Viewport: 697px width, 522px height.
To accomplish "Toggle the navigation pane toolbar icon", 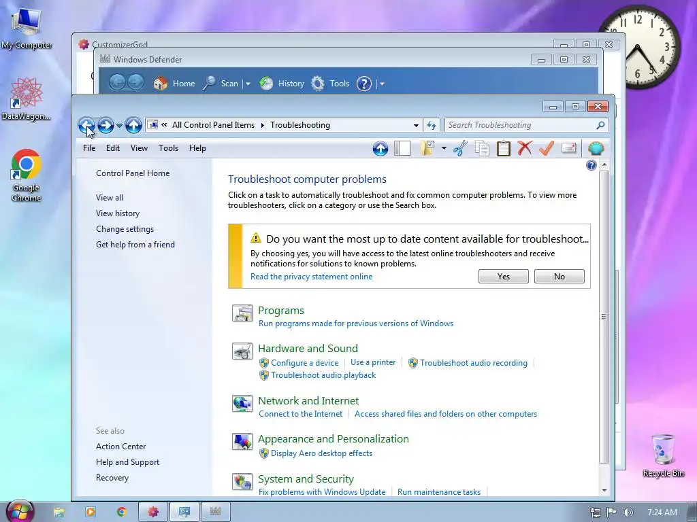I will (402, 148).
